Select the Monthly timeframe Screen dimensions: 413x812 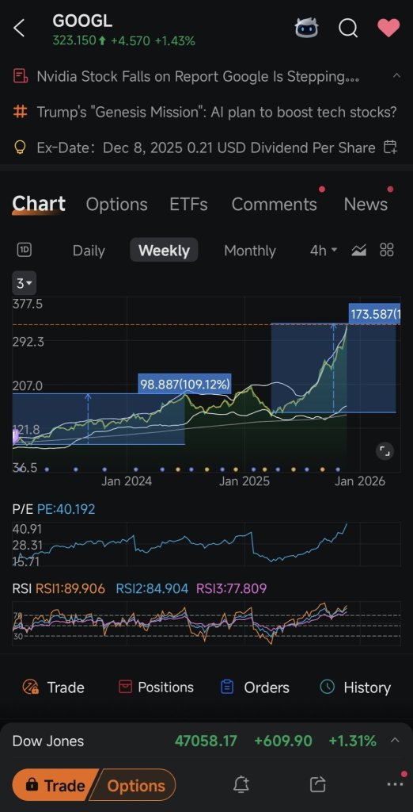click(x=250, y=251)
